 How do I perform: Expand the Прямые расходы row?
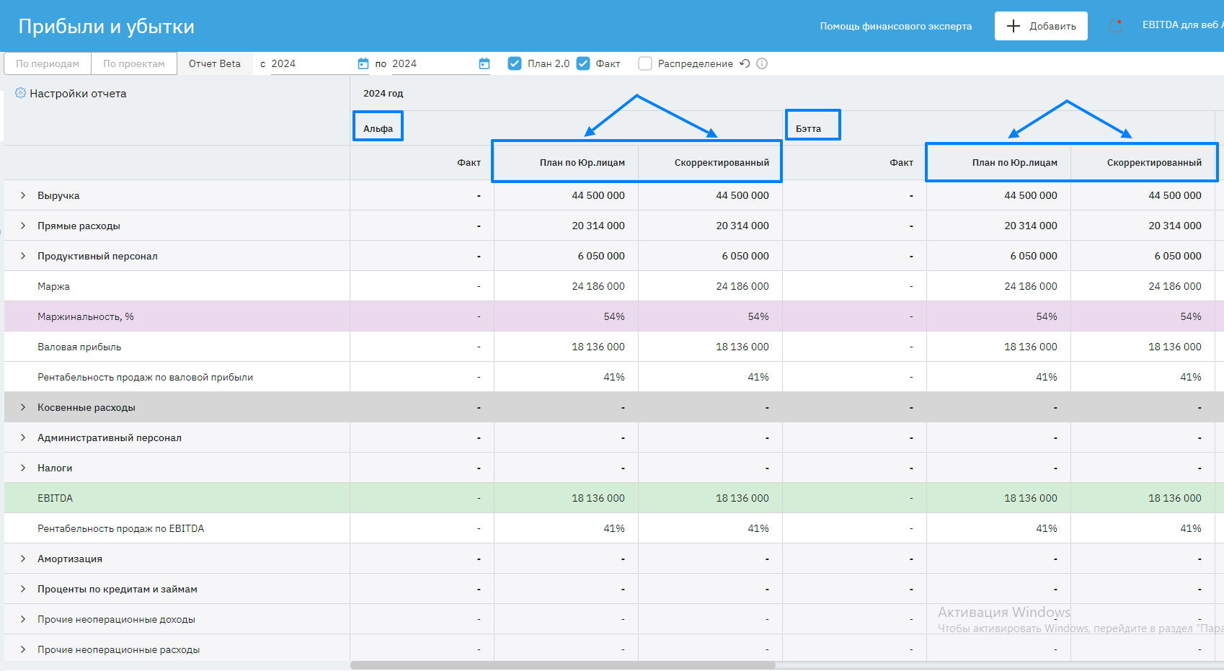click(x=23, y=226)
